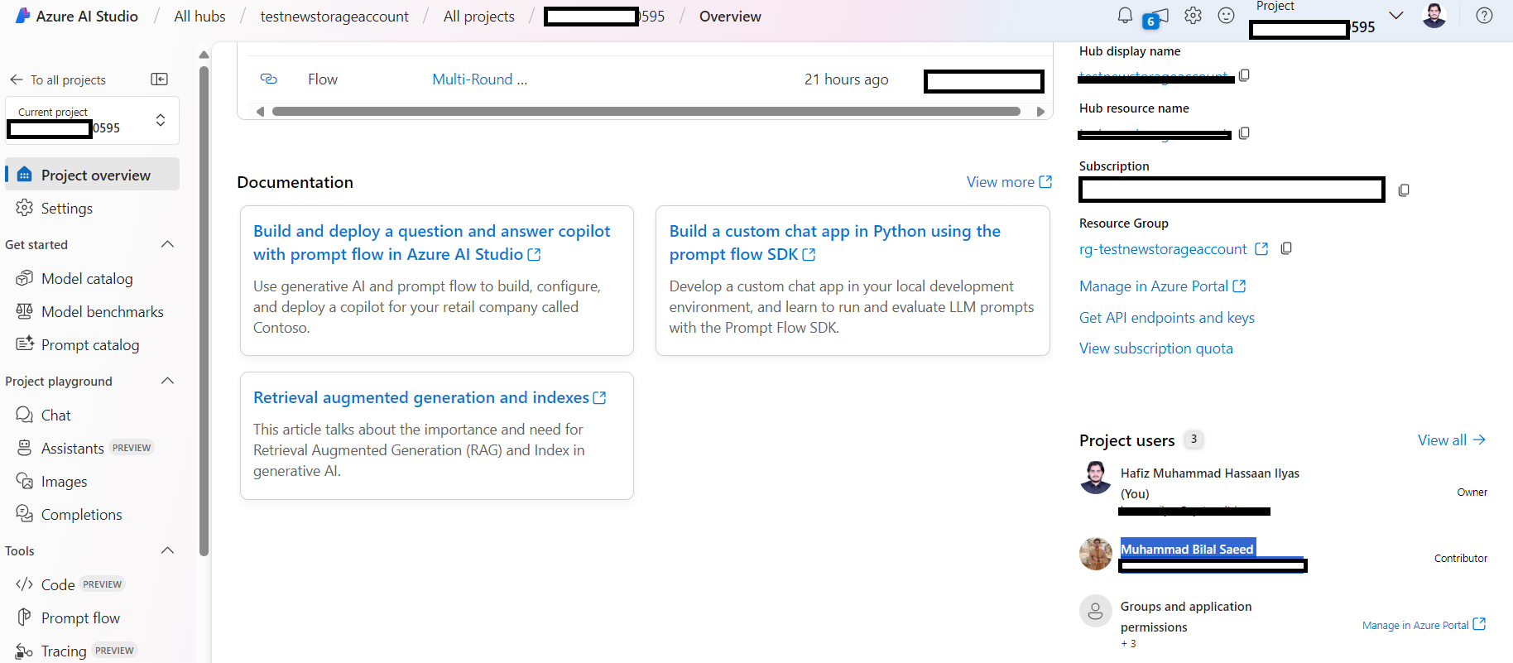View all project users
1513x663 pixels.
(x=1452, y=440)
